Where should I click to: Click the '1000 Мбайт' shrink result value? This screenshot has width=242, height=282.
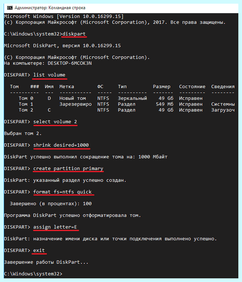[x=153, y=157]
